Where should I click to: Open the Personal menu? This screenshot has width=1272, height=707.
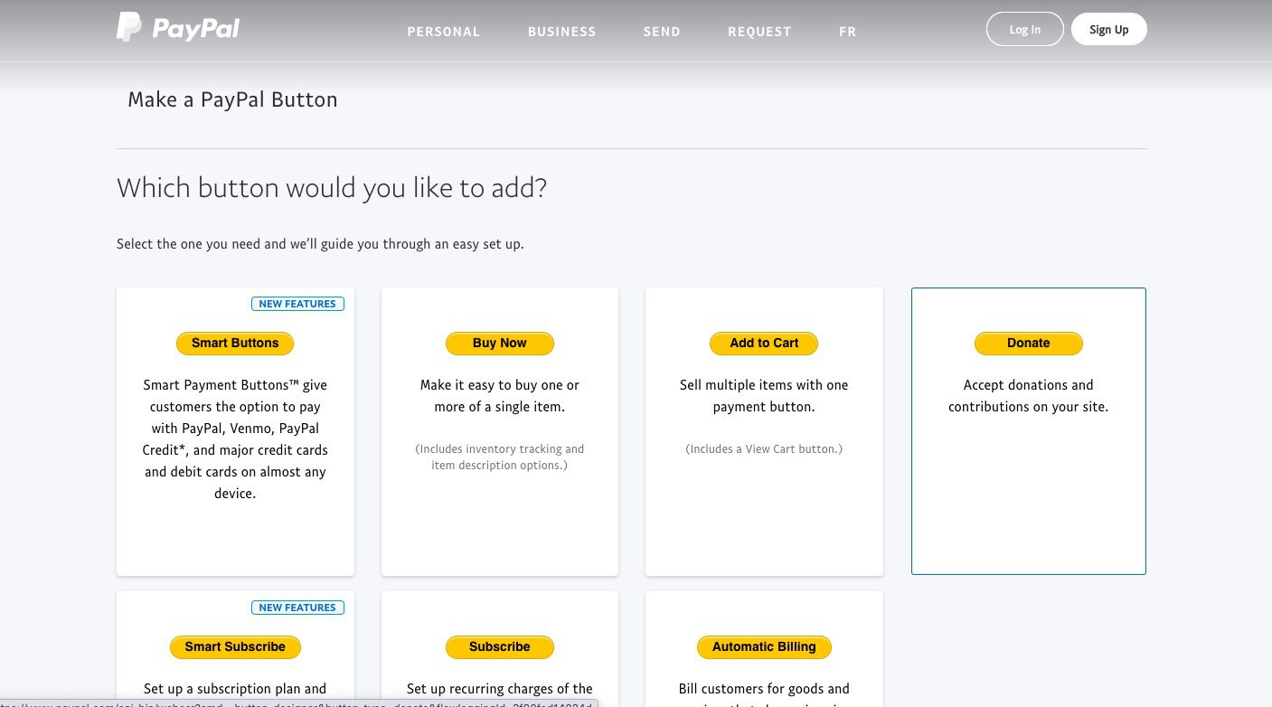point(444,32)
